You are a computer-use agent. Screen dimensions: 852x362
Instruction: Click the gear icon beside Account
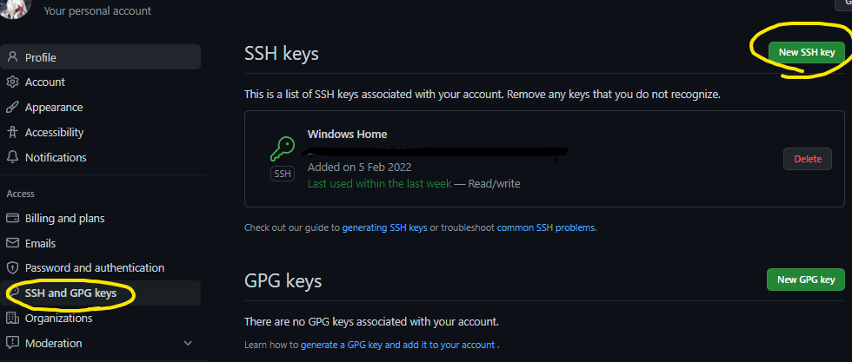(x=12, y=82)
